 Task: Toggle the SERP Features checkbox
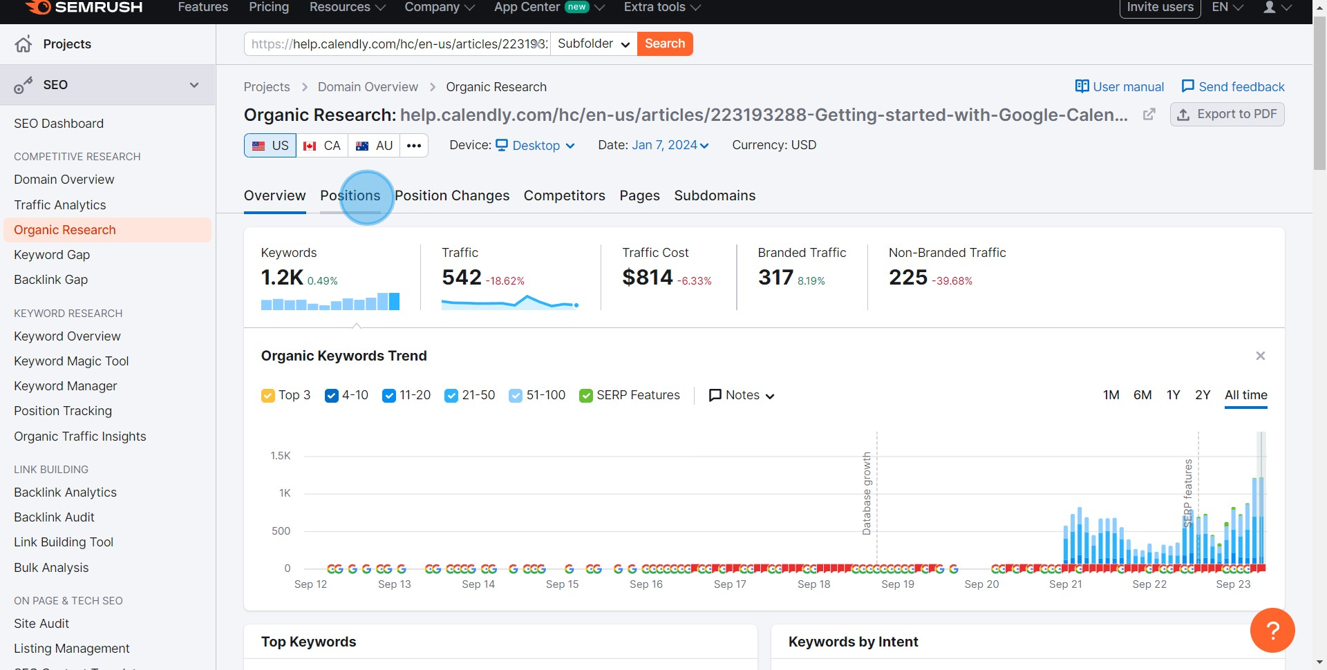click(x=586, y=396)
